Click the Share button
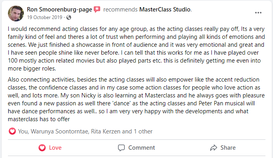The height and width of the screenshot is (158, 273). (223, 148)
